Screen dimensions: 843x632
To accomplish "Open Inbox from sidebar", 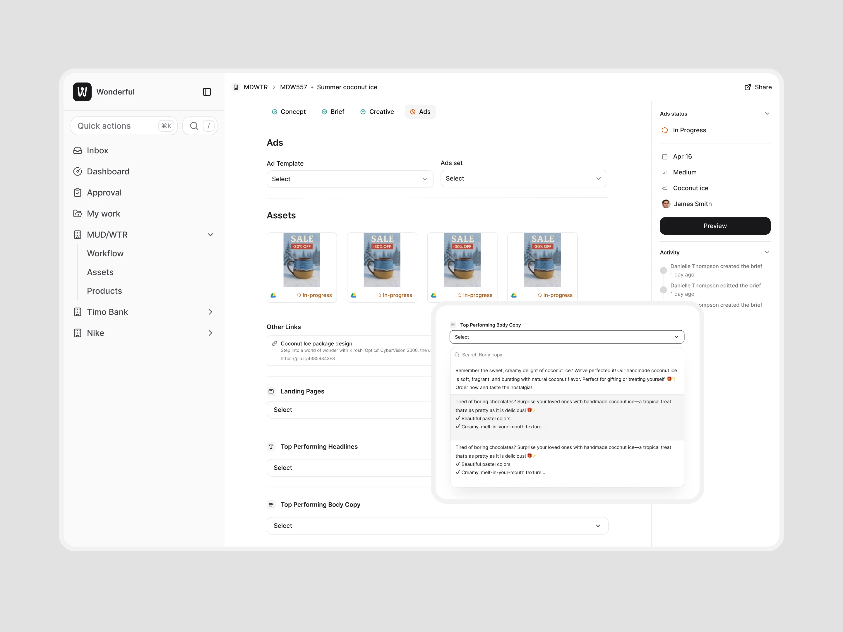I will pyautogui.click(x=97, y=150).
